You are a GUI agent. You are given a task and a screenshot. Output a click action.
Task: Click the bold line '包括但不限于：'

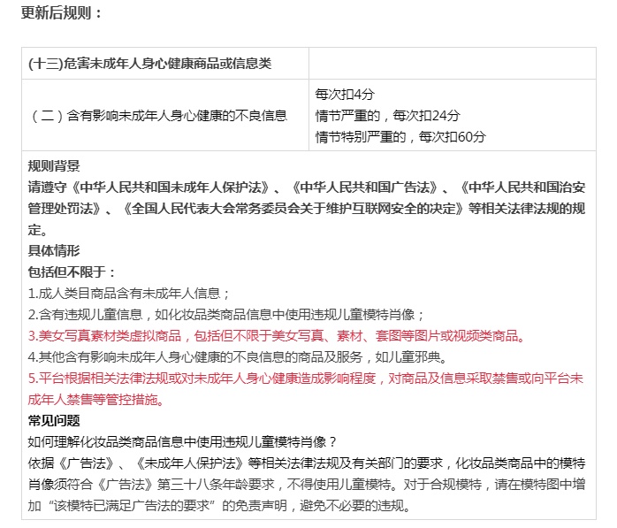point(72,272)
